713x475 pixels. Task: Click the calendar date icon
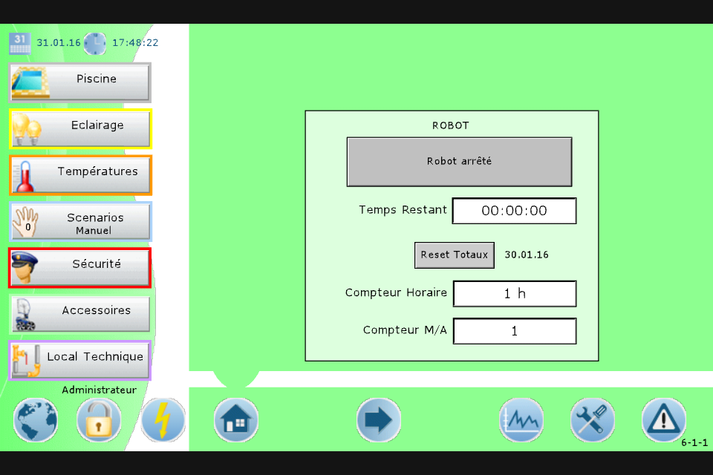coord(20,43)
